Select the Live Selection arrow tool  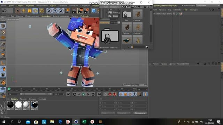click(x=18, y=11)
